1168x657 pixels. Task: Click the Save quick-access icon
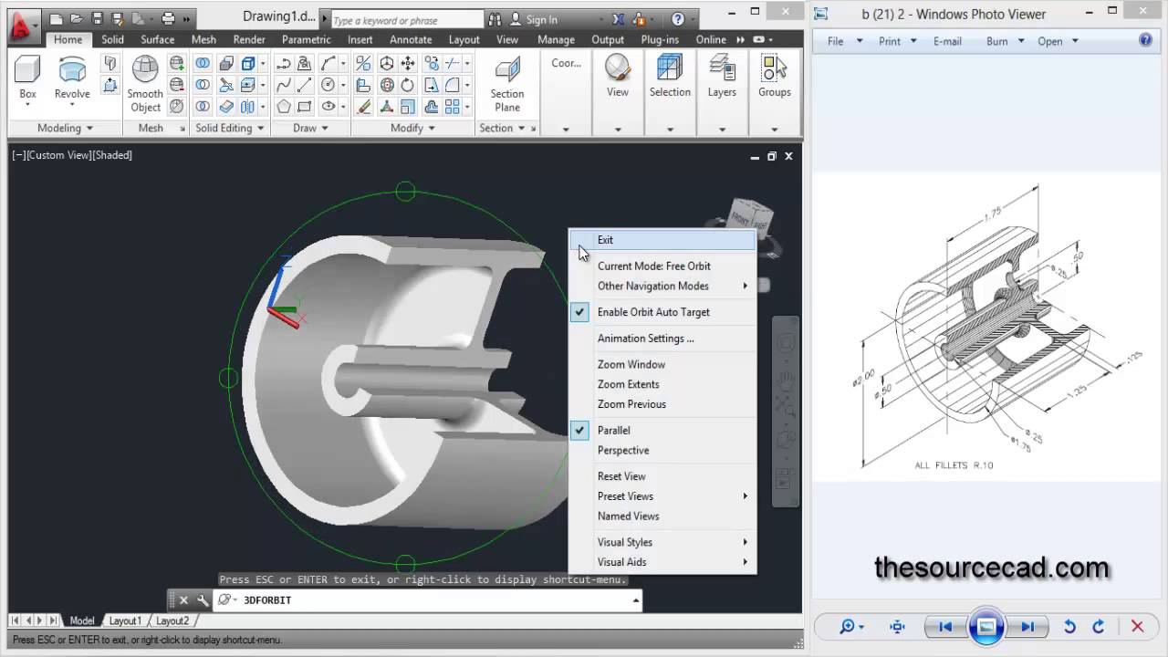(97, 18)
